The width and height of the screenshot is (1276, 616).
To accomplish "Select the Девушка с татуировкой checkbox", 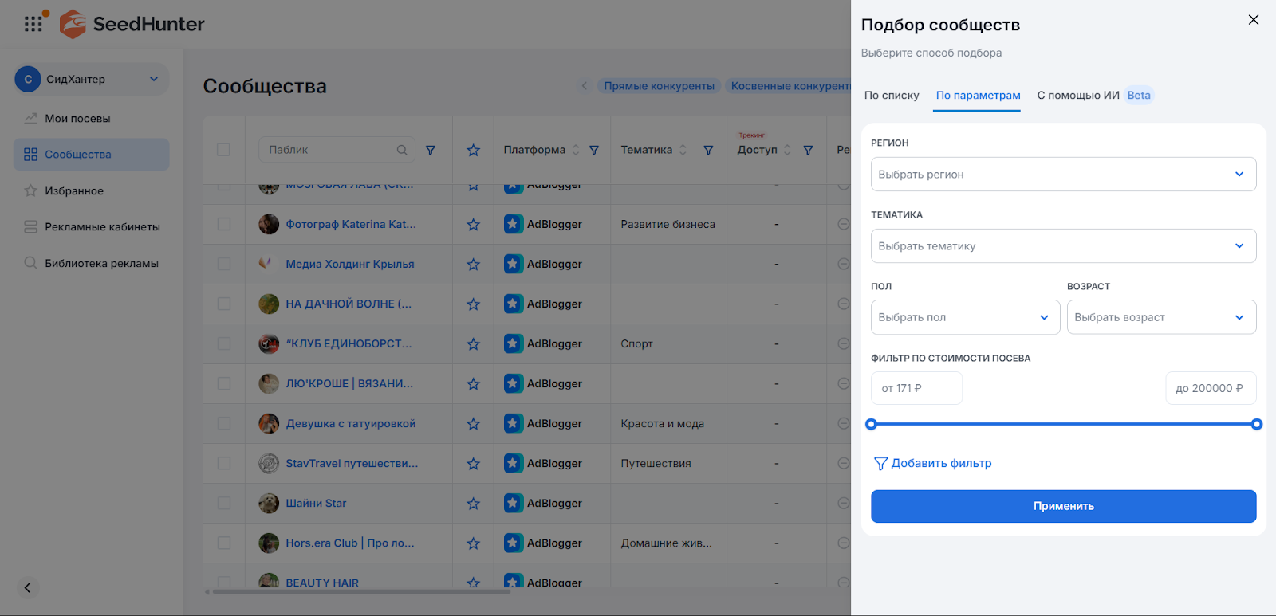I will 224,424.
